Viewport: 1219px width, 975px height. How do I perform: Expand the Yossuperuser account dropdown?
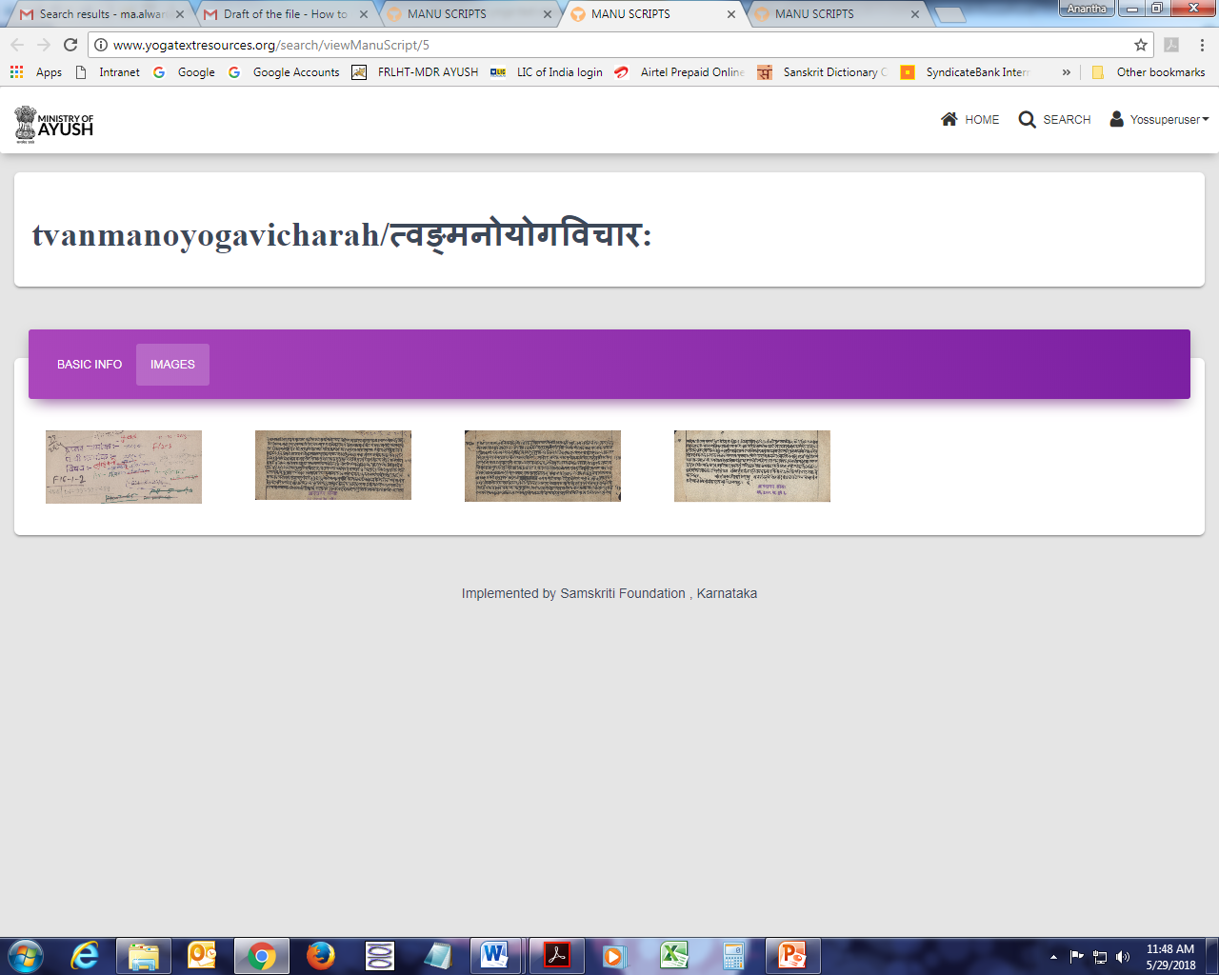tap(1160, 120)
